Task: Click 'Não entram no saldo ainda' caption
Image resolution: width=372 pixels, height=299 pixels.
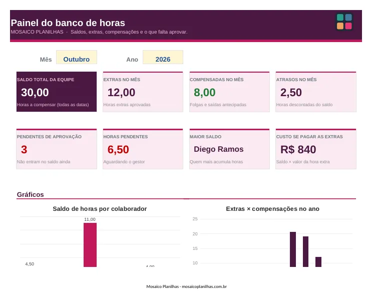Action: point(44,162)
